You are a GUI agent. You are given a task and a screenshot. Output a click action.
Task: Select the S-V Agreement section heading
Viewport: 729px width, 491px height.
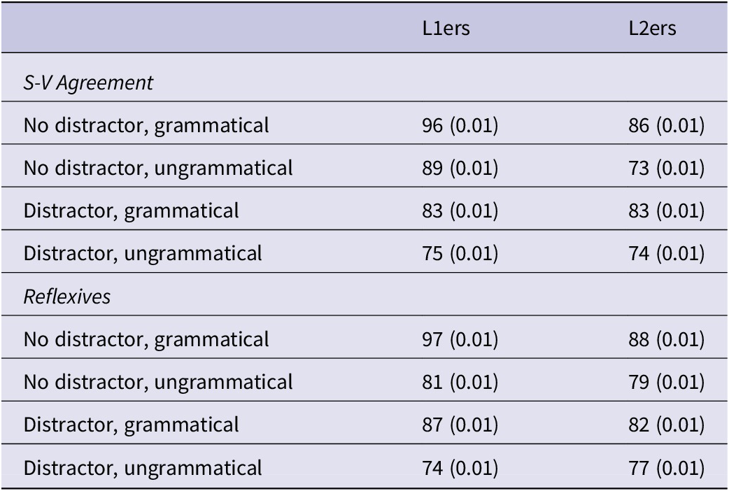pyautogui.click(x=88, y=83)
